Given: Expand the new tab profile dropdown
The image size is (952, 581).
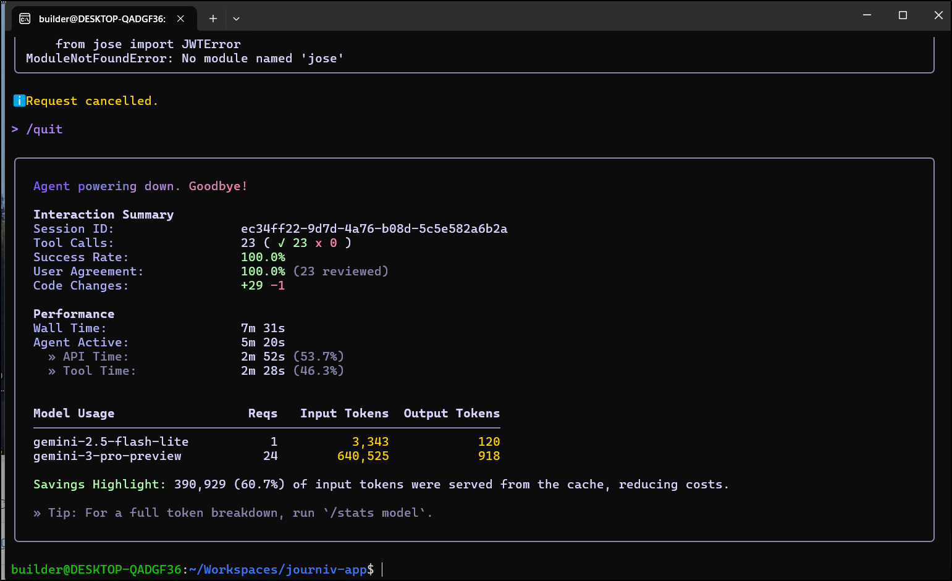Looking at the screenshot, I should 236,19.
